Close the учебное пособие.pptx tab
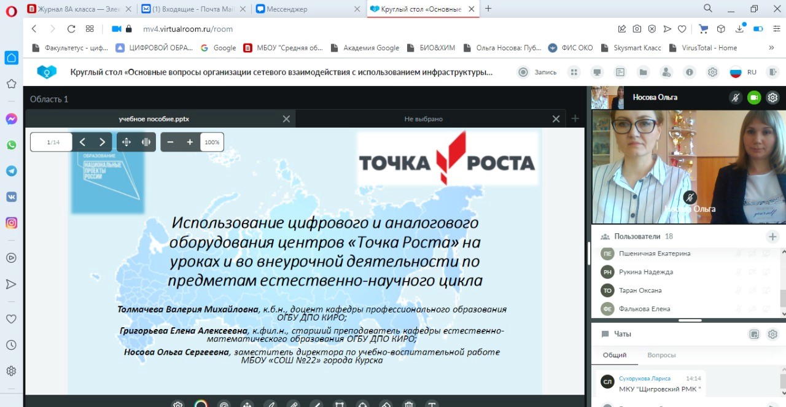This screenshot has height=407, width=786. (x=286, y=119)
